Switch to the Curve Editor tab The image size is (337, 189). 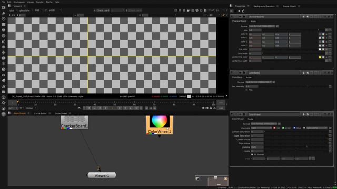point(40,113)
